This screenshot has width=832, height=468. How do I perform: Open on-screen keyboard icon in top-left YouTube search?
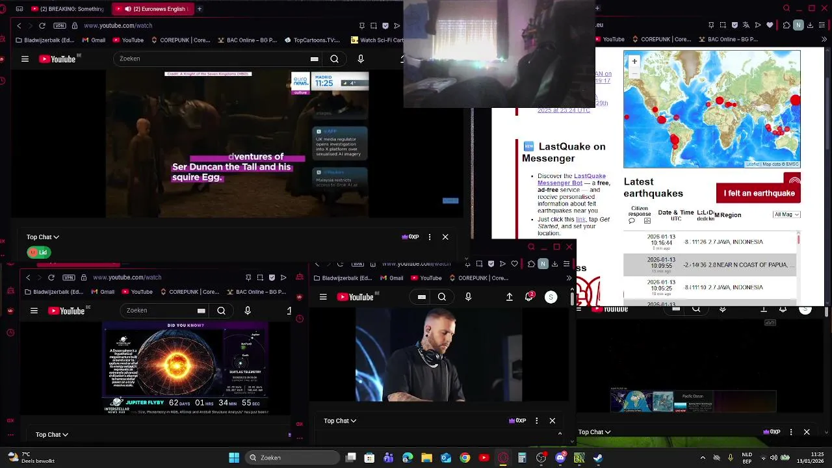(315, 58)
